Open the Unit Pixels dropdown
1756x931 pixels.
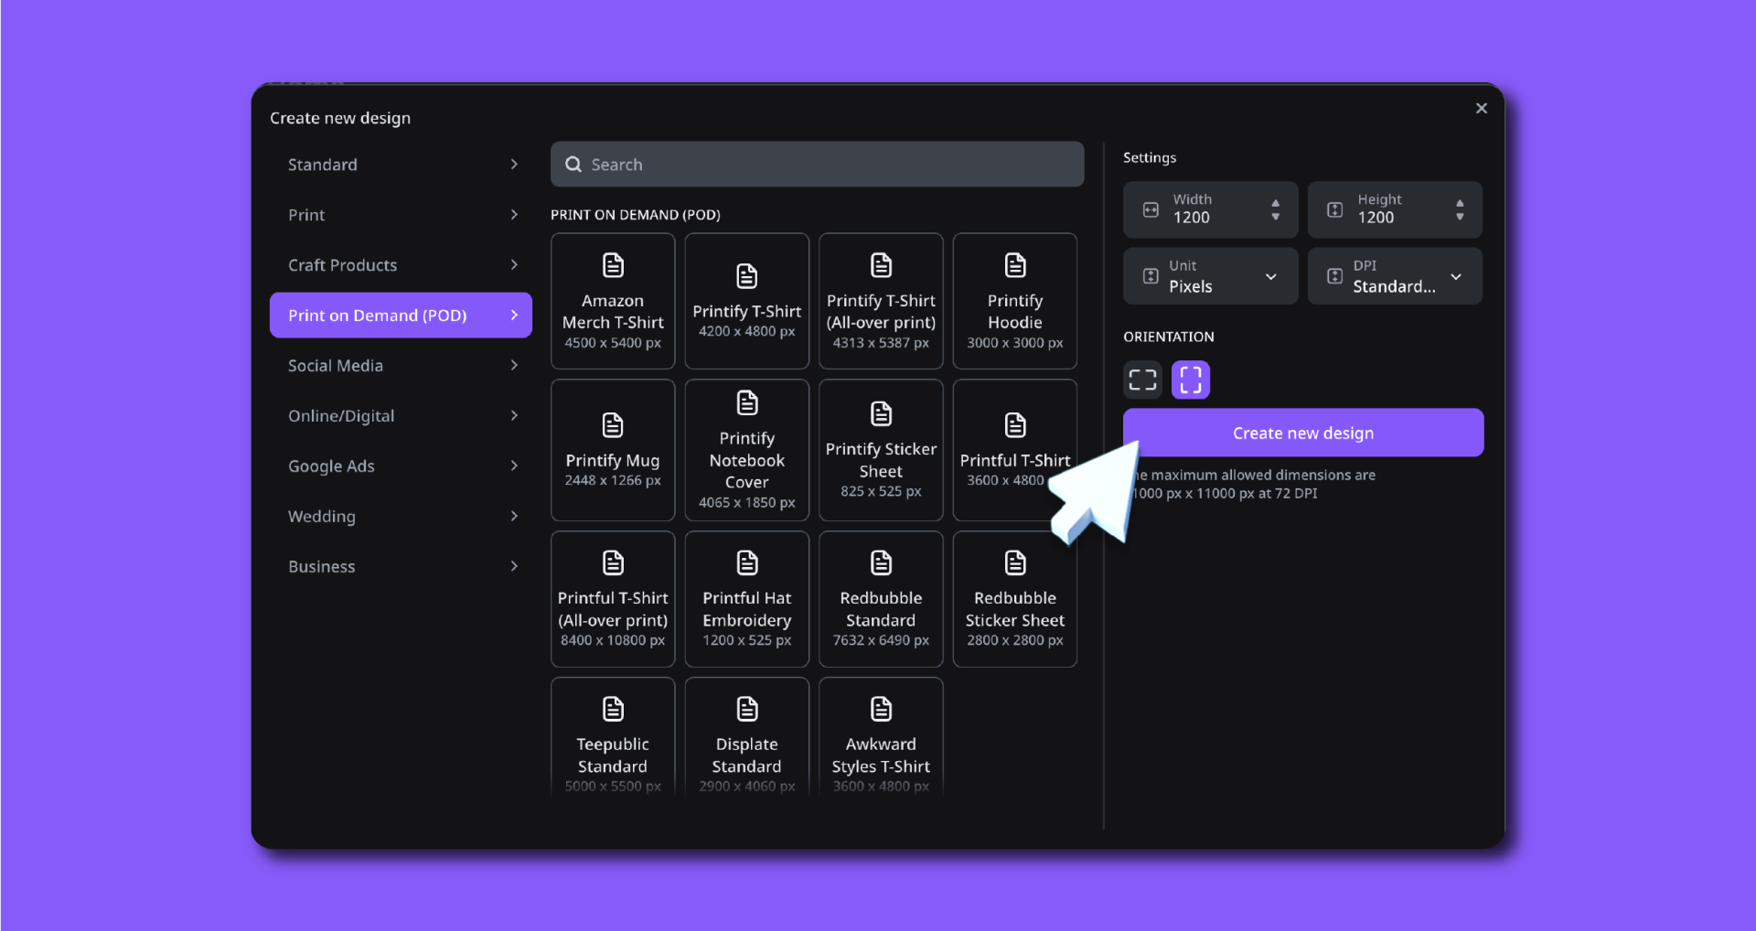tap(1210, 276)
